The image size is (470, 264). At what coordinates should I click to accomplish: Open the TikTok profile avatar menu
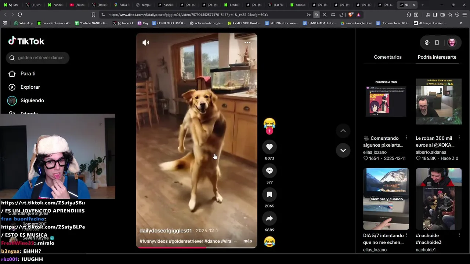click(x=452, y=43)
